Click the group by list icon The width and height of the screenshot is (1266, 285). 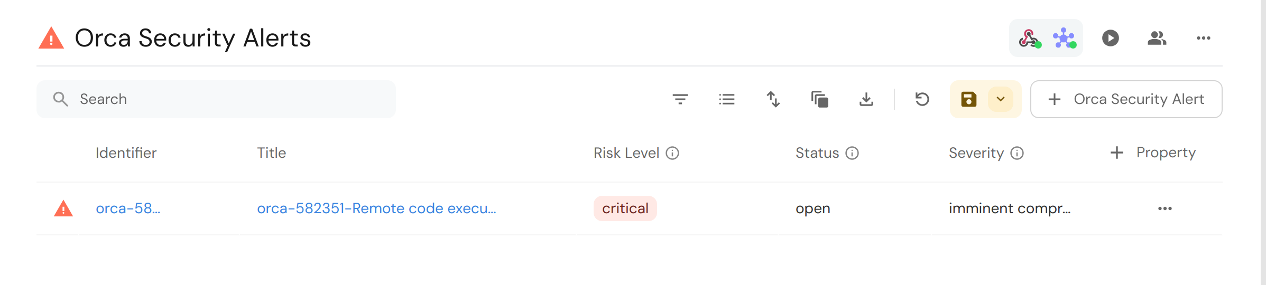click(726, 99)
